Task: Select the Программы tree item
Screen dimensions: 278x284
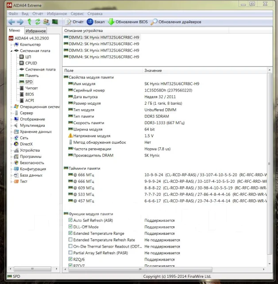Action: tap(31, 157)
